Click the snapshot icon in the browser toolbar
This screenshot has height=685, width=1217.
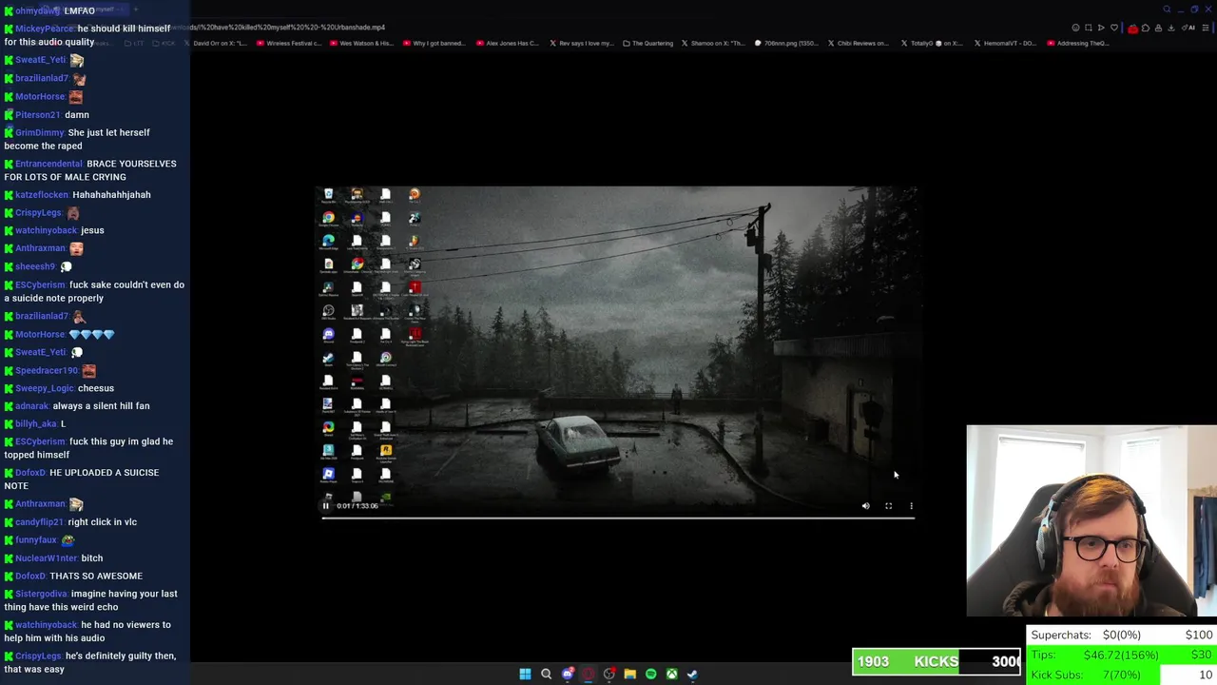click(1089, 28)
